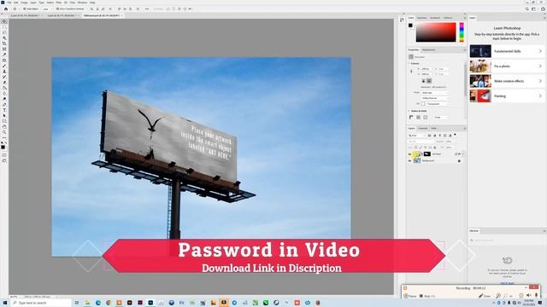The width and height of the screenshot is (547, 307).
Task: Select the Pen tool
Action: pyautogui.click(x=4, y=105)
